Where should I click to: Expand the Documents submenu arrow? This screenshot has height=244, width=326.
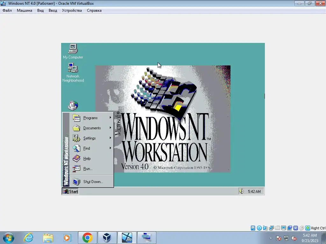(x=110, y=128)
